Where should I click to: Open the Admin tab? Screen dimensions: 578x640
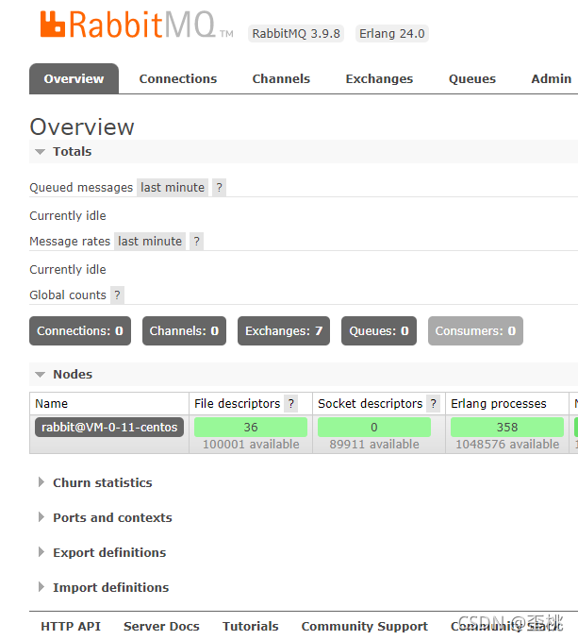pos(551,78)
